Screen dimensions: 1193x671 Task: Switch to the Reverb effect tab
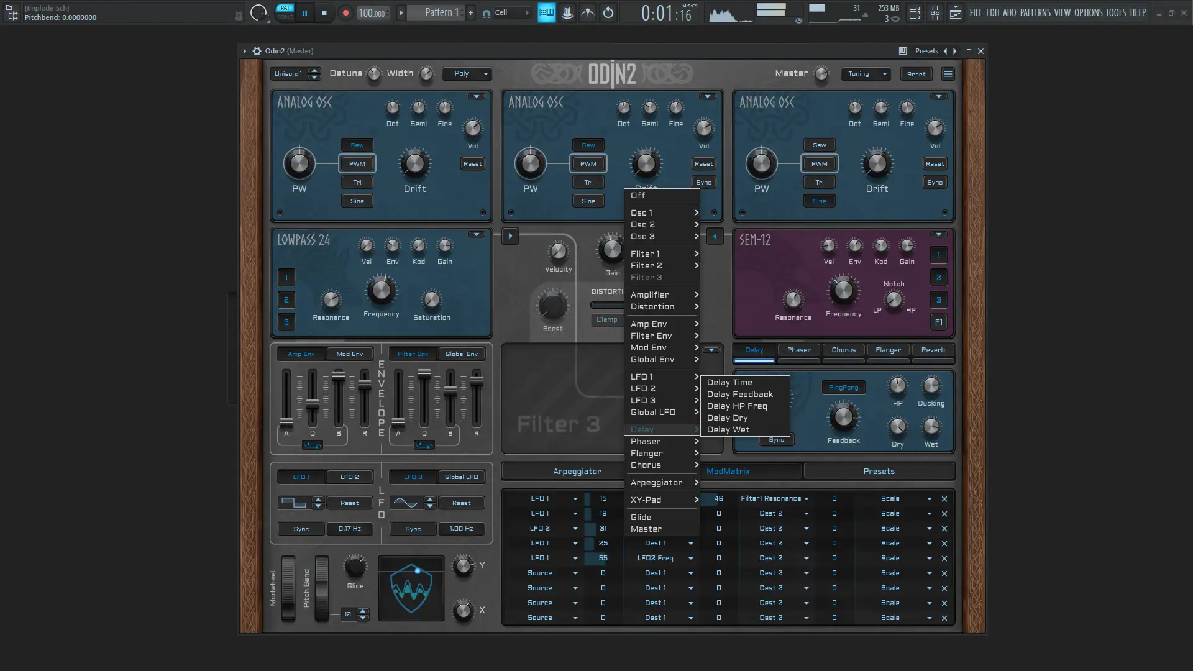coord(933,350)
